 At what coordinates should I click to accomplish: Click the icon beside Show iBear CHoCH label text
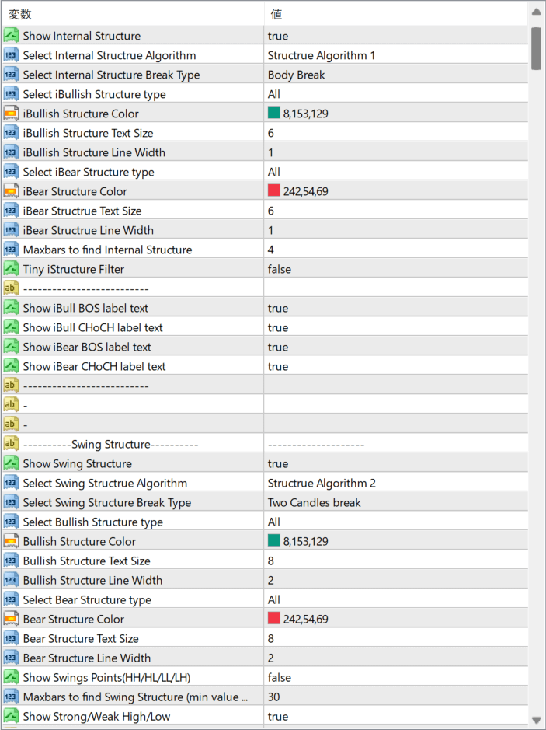(x=11, y=366)
